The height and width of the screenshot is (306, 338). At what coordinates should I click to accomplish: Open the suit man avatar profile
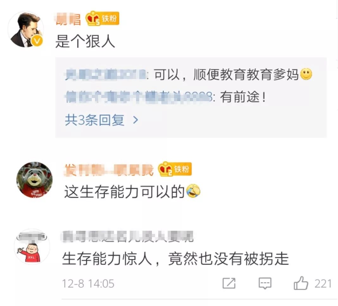(26, 29)
